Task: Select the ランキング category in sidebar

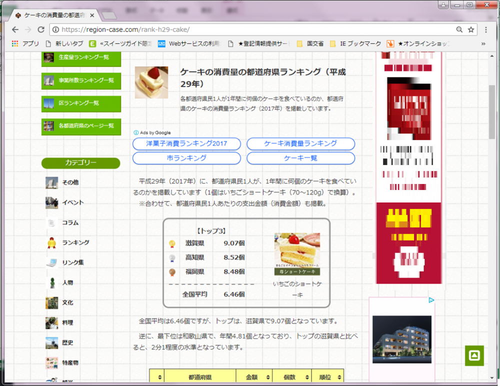Action: click(75, 242)
